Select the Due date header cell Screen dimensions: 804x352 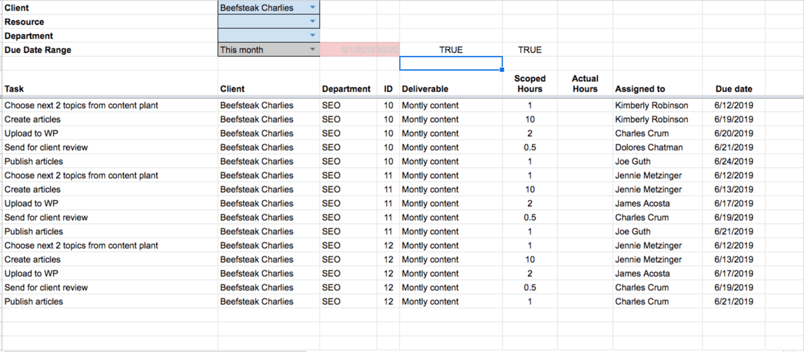(734, 89)
